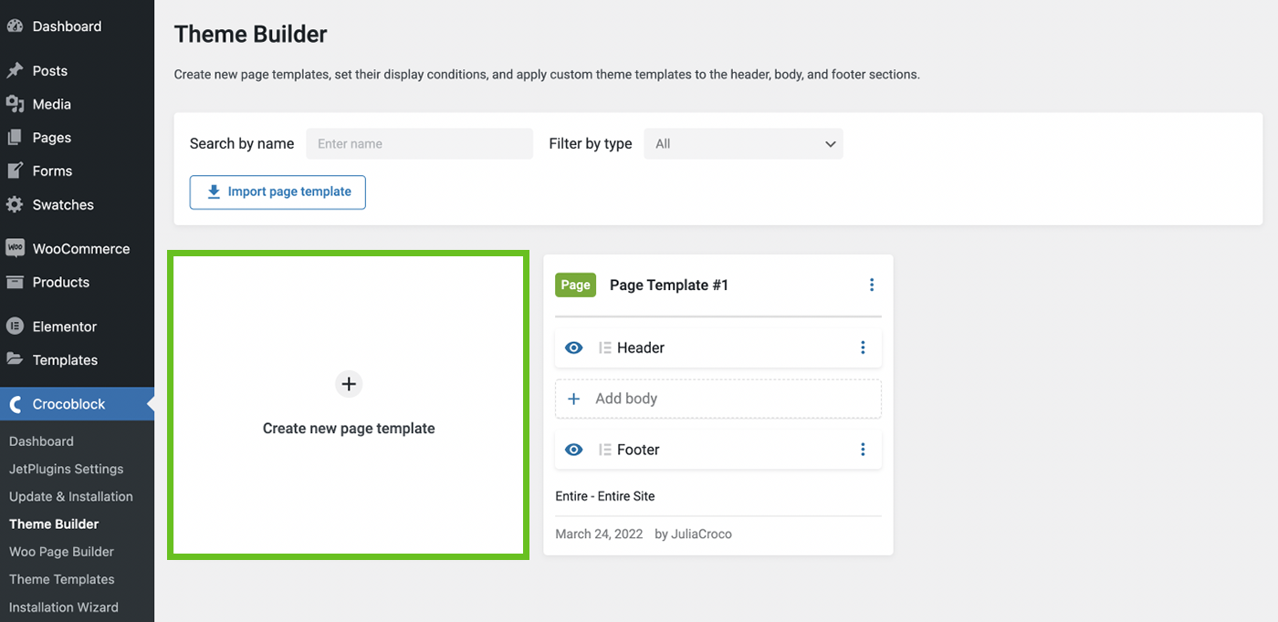
Task: Open the Templates menu
Action: pos(77,359)
